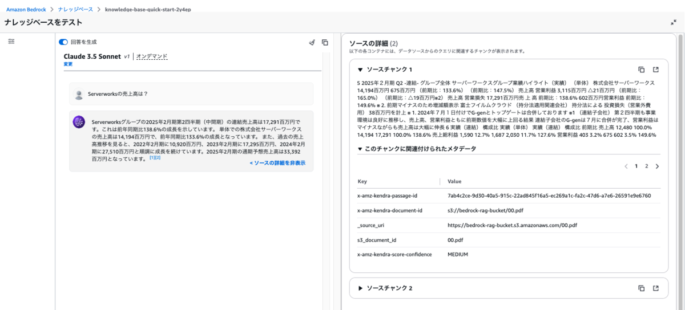Image resolution: width=685 pixels, height=310 pixels.
Task: Select the x-amz-kendra-passage-id key cell
Action: click(x=389, y=195)
